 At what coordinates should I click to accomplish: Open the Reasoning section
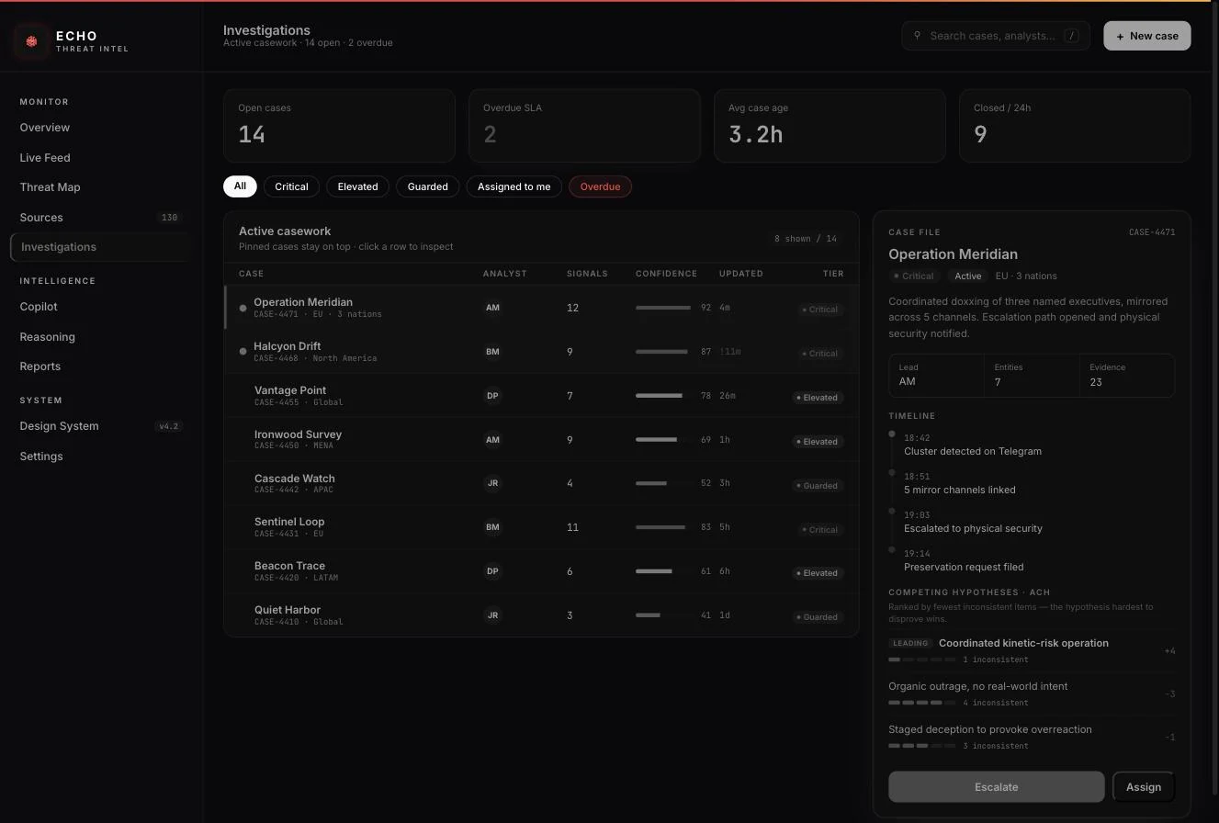coord(101,337)
